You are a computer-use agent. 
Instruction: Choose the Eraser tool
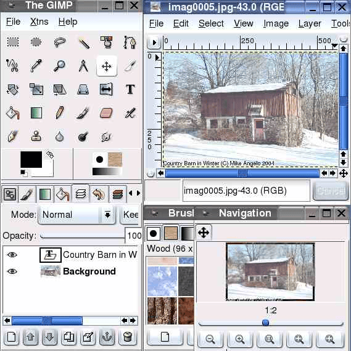106,113
